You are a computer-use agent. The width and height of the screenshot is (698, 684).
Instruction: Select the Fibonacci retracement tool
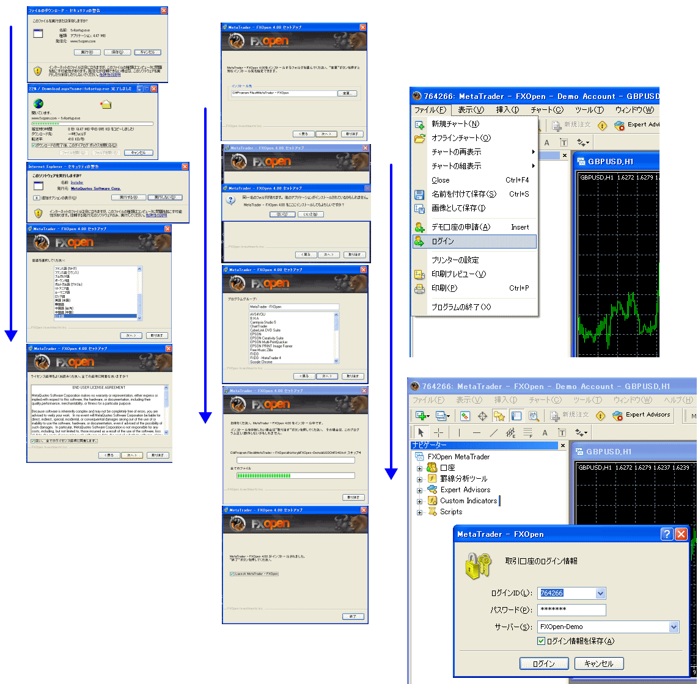[x=528, y=432]
